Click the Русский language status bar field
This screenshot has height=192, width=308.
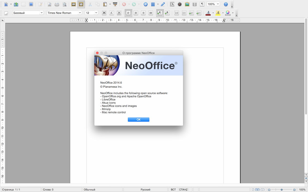coord(145,190)
